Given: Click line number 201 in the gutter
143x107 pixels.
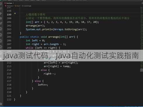Looking at the screenshot, I should (9, 22).
